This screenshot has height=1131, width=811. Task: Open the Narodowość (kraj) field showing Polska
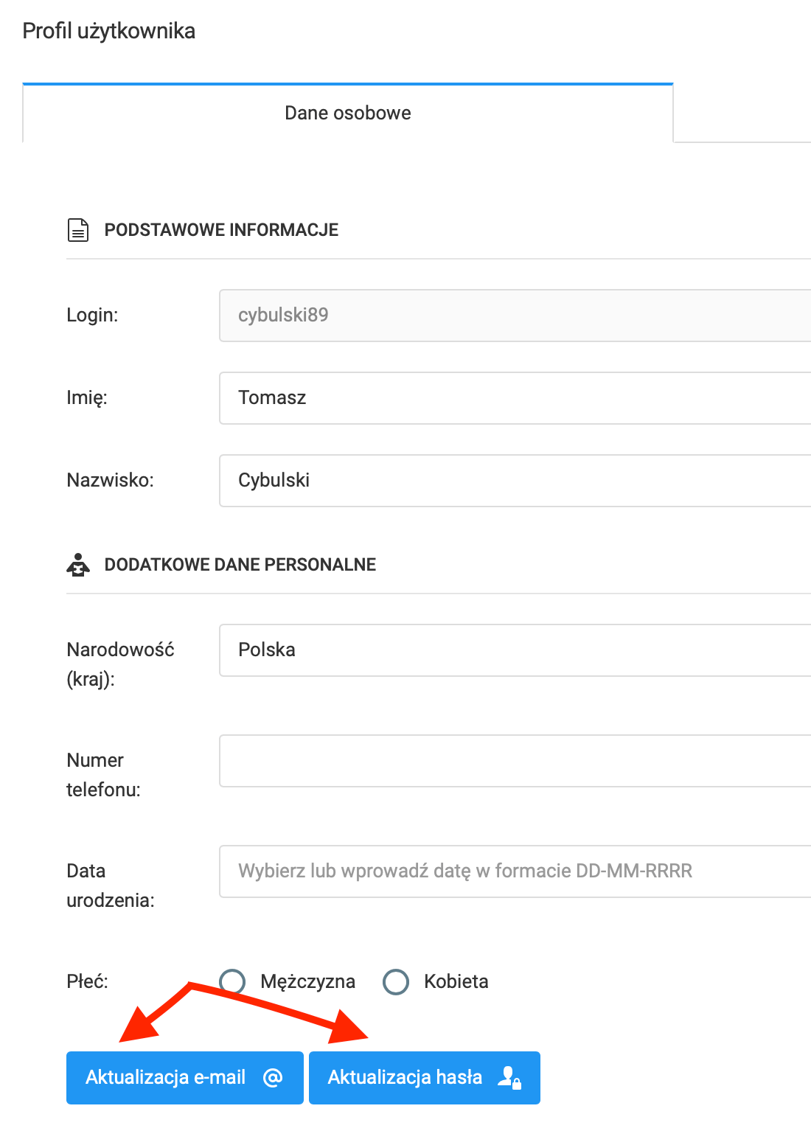[515, 650]
